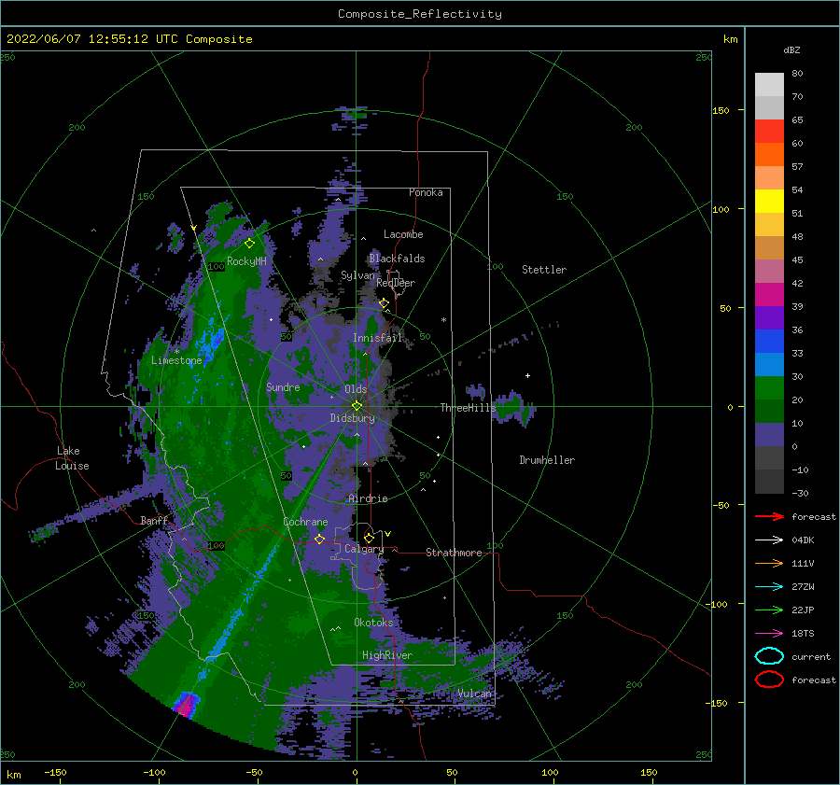Click the cyan current ellipse legend symbol
The height and width of the screenshot is (785, 840).
769,656
